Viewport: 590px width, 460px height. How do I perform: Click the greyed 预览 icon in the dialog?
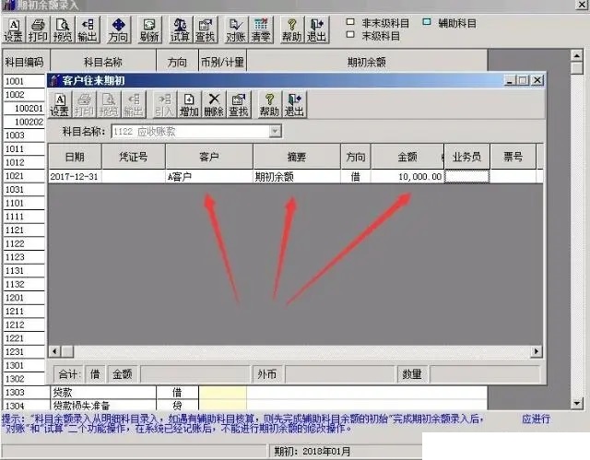coord(109,104)
